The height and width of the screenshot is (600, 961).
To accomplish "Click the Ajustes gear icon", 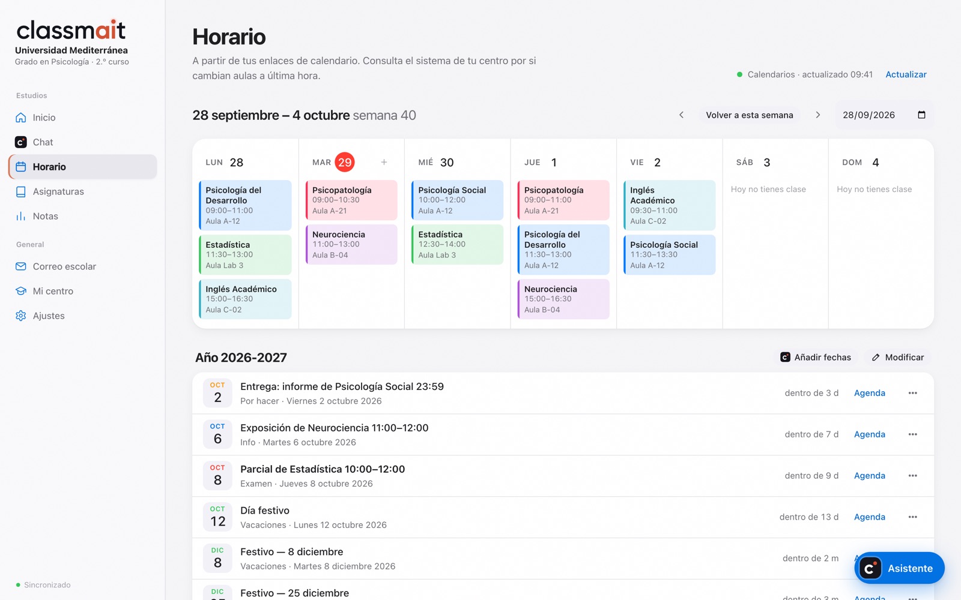I will click(x=21, y=316).
